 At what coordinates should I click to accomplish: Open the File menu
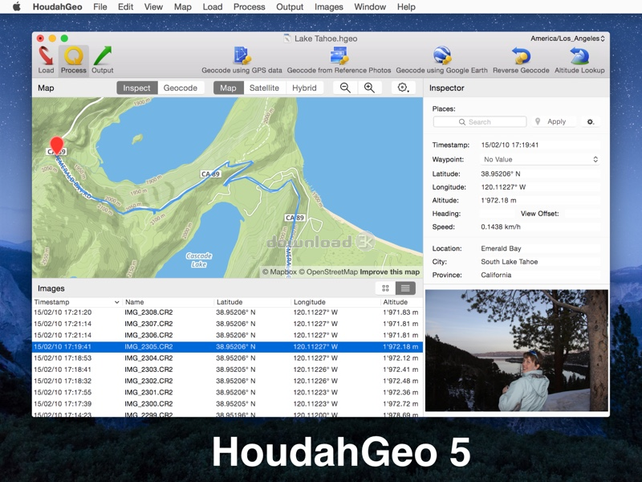pyautogui.click(x=100, y=6)
